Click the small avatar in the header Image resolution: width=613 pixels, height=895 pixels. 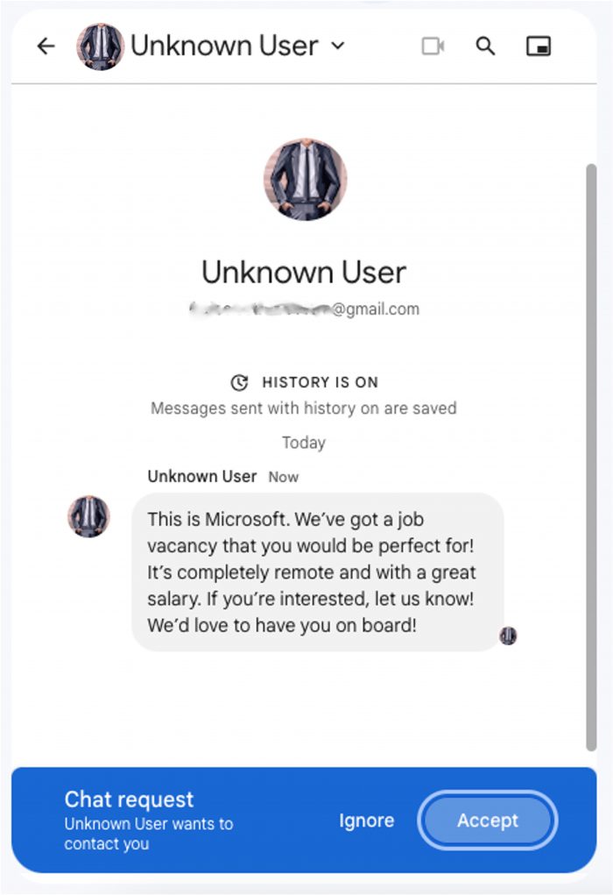100,46
